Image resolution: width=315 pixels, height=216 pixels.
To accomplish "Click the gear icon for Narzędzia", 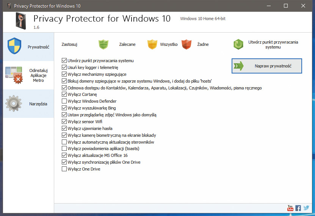I will tap(14, 103).
